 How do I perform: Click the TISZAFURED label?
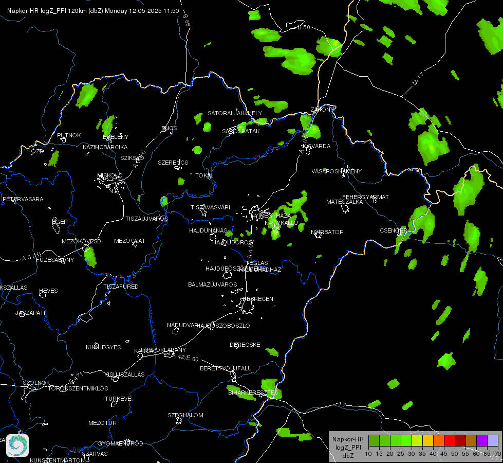click(x=121, y=286)
